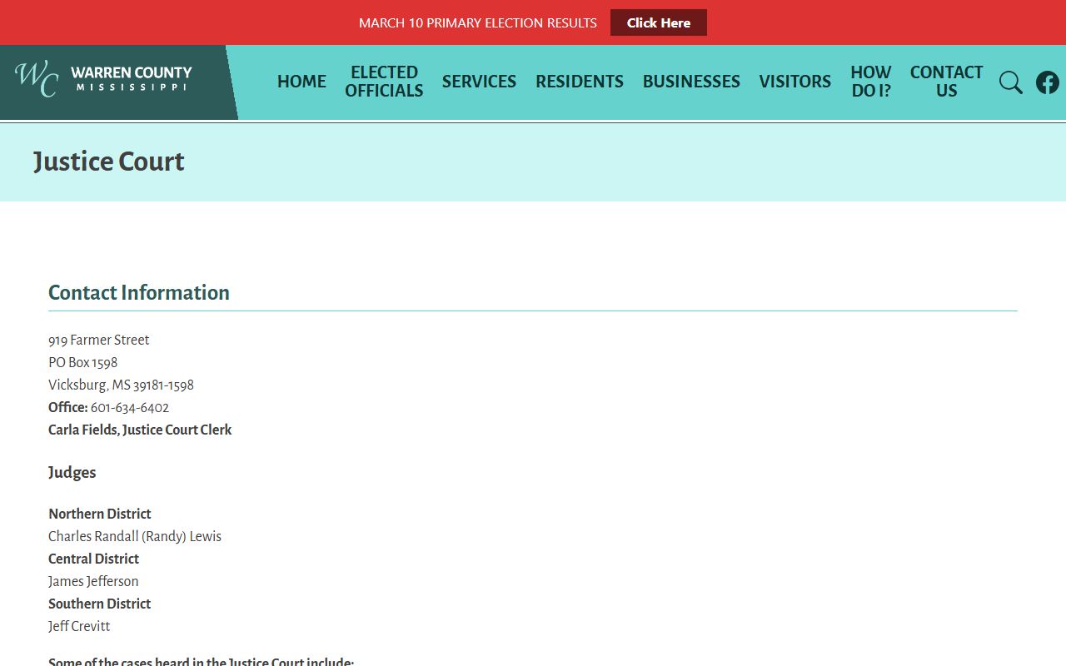Click the 919 Farmer Street address line
The width and height of the screenshot is (1066, 666).
[99, 340]
